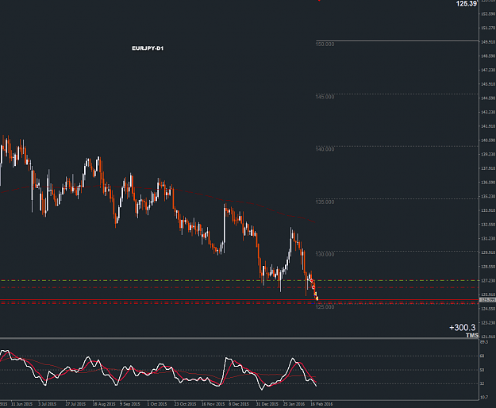Screen dimensions: 496x408
Task: Click the TMS indicator label
Action: click(x=472, y=335)
